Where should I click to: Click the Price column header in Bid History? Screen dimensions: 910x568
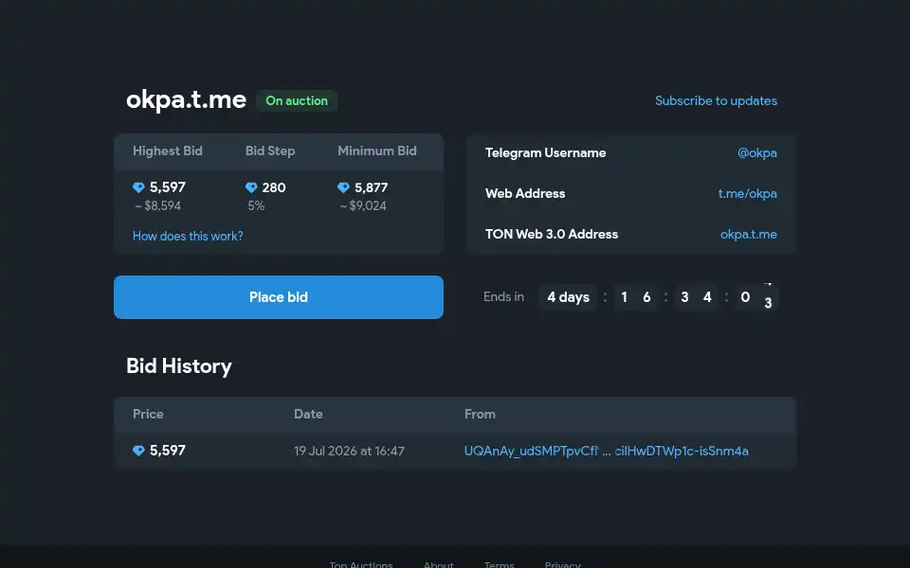(148, 414)
